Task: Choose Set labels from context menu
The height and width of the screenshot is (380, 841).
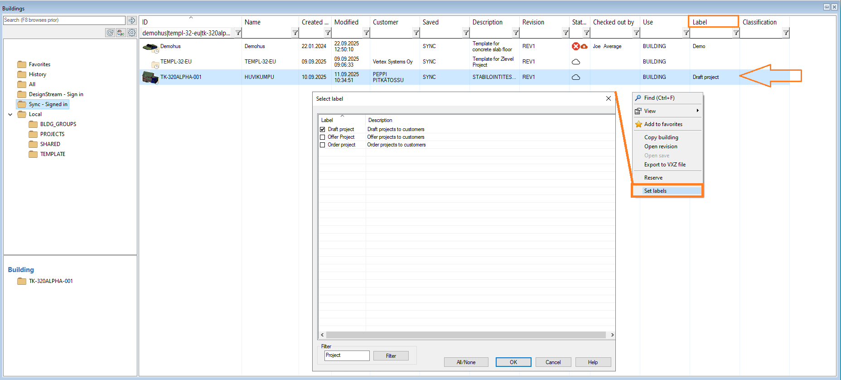Action: tap(655, 191)
